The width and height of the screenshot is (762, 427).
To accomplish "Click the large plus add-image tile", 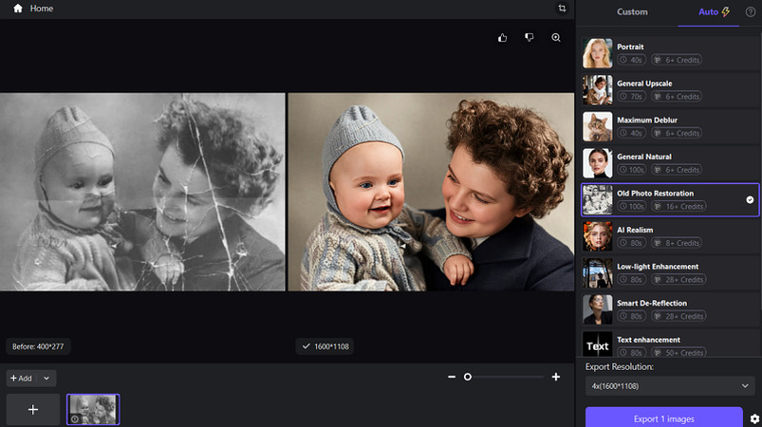I will click(x=33, y=410).
